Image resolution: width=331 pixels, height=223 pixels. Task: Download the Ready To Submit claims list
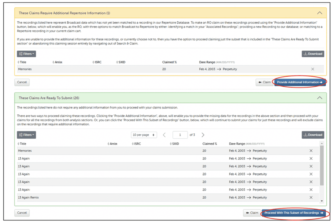click(313, 135)
